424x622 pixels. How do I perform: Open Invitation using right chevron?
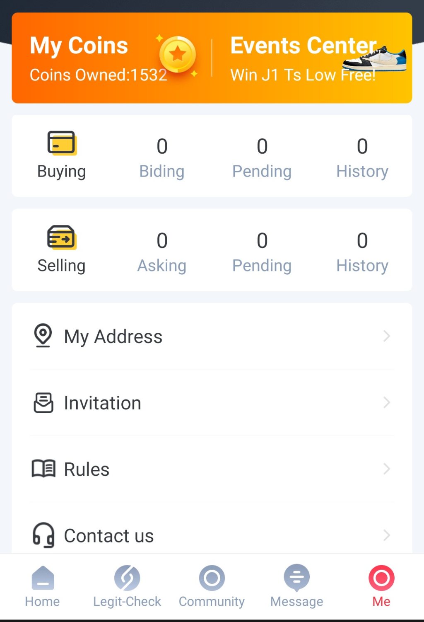pyautogui.click(x=386, y=402)
